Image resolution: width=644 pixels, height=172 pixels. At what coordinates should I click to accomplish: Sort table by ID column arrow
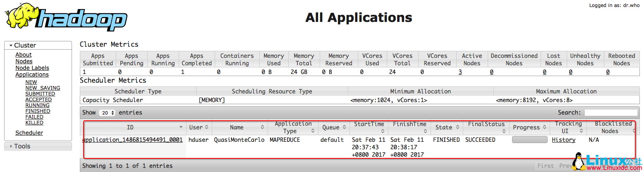tap(181, 127)
